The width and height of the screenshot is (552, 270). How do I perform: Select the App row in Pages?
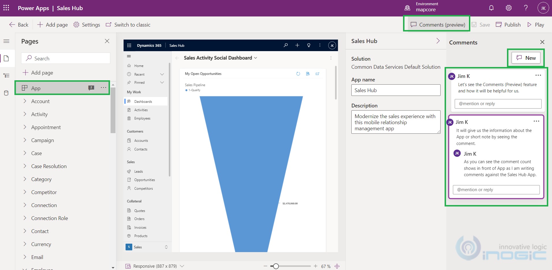point(62,88)
